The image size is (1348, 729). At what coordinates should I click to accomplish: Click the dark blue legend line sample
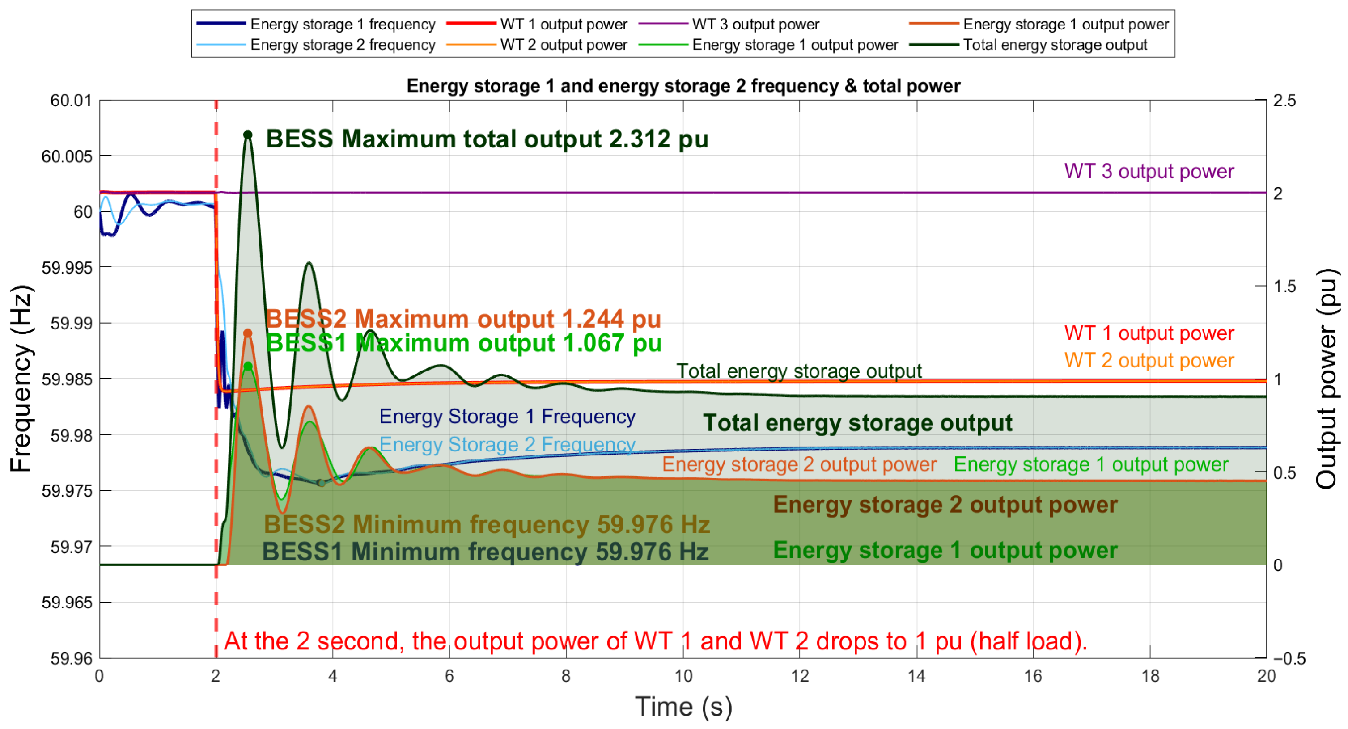221,24
